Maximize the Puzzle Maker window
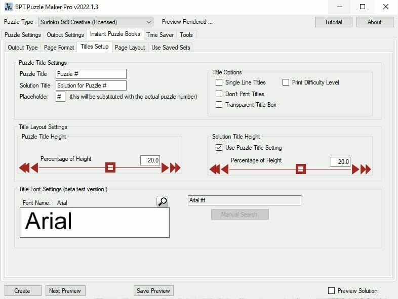 tap(363, 7)
